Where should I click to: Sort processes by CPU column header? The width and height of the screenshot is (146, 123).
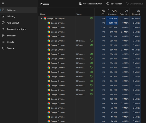coord(100,12)
